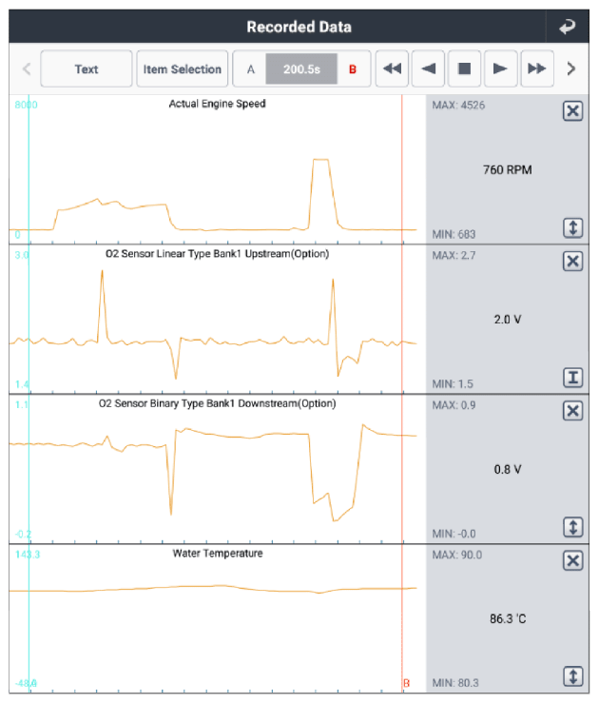Click the red B cursor label at bottom

coord(406,683)
